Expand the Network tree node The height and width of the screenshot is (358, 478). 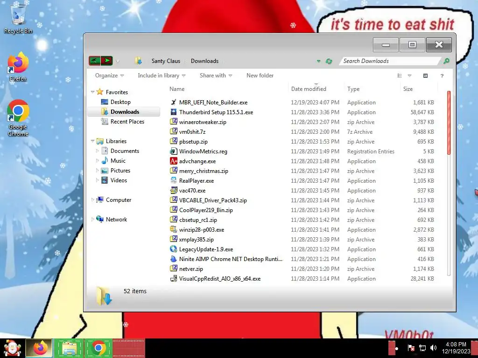pos(92,219)
